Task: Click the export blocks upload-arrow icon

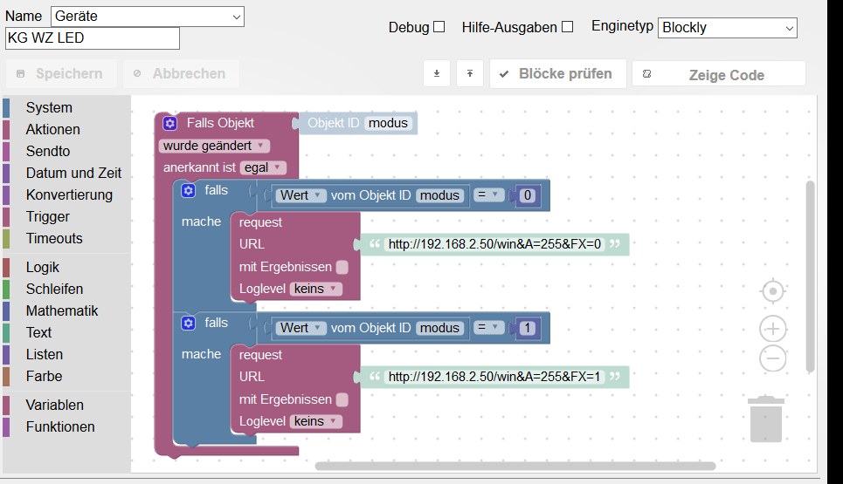Action: pyautogui.click(x=470, y=73)
